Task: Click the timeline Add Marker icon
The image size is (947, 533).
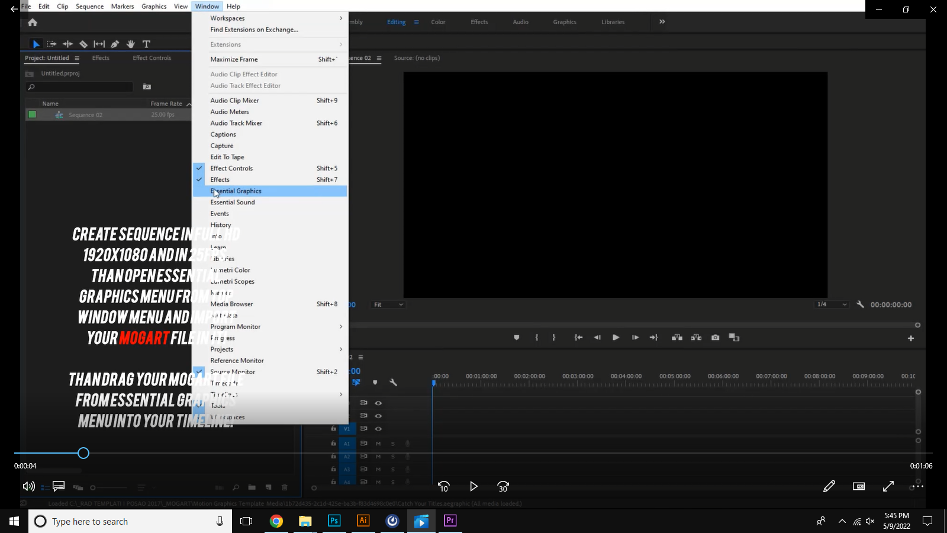Action: click(375, 383)
